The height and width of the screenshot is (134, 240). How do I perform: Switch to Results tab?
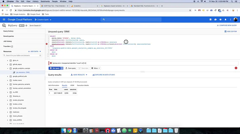coord(65,86)
